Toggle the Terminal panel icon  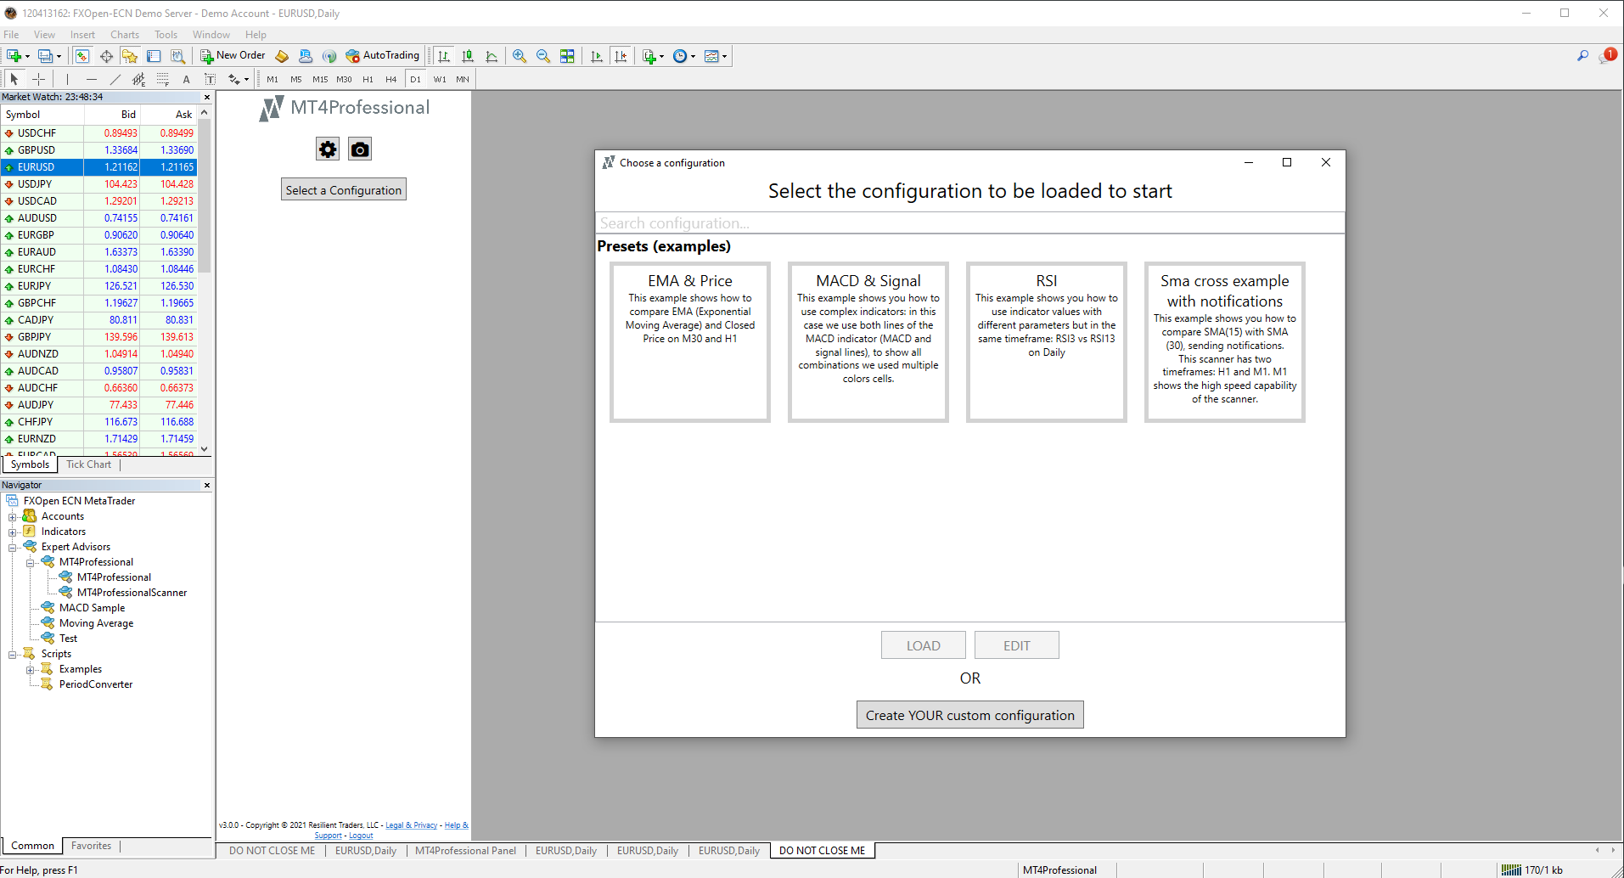click(154, 56)
